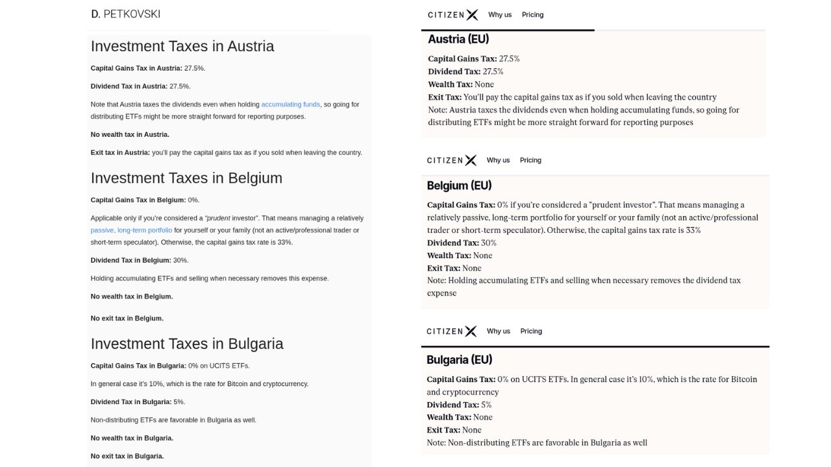The width and height of the screenshot is (831, 467).
Task: Click the 'Investment Taxes in Bulgaria' heading
Action: (x=187, y=344)
